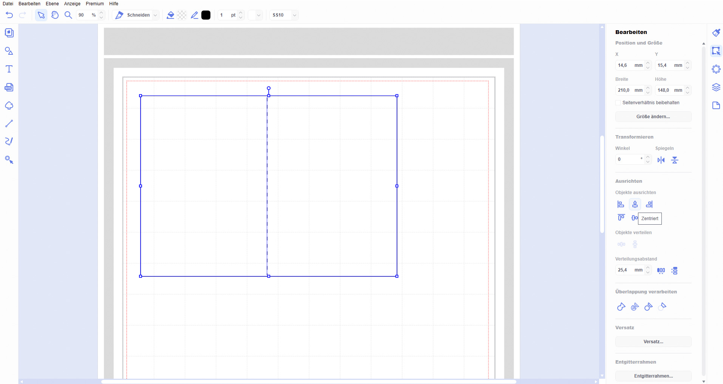Open the Datei menu
The height and width of the screenshot is (384, 723).
coord(8,4)
